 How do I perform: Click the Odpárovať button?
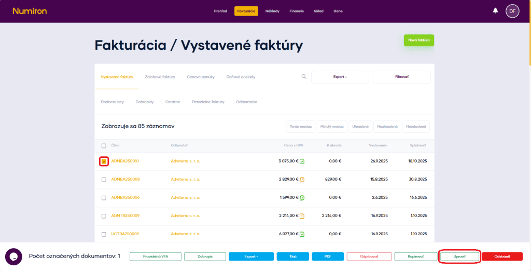click(x=369, y=257)
